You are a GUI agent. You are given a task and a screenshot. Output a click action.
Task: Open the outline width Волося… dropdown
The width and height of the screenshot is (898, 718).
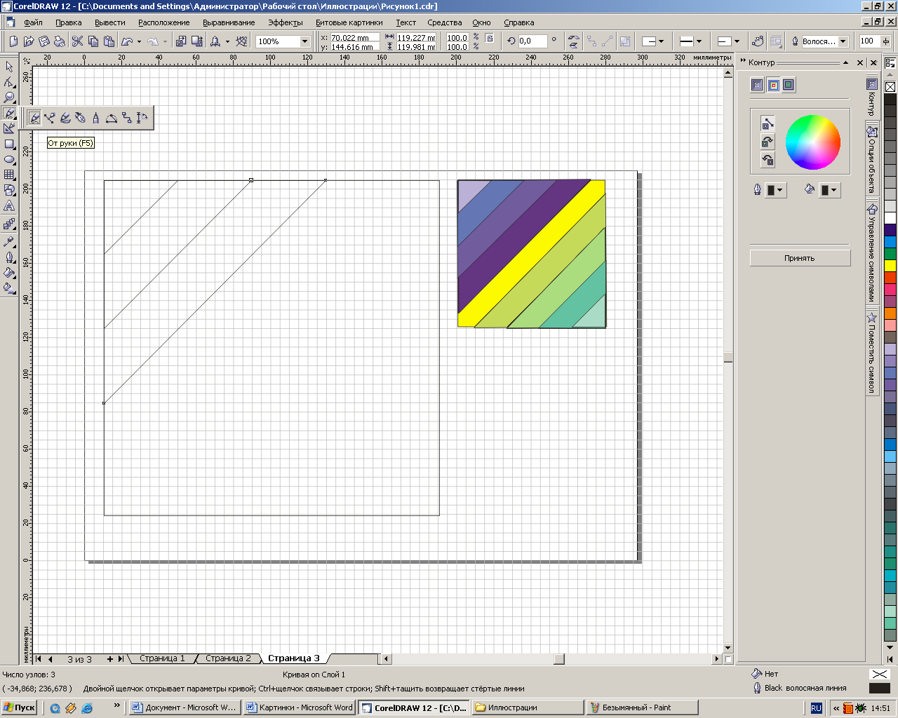coord(843,41)
